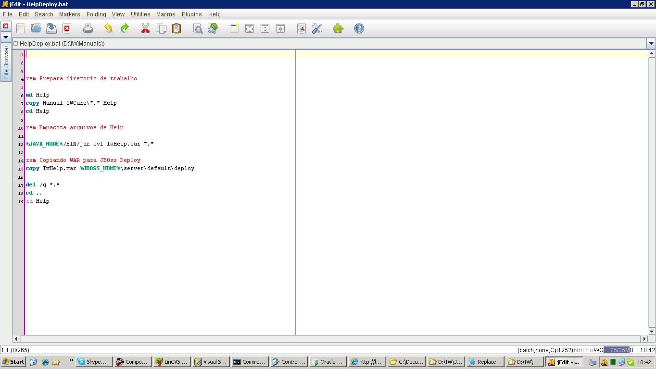
Task: Toggle overwrite mode 'o' in status bar
Action: click(590, 350)
